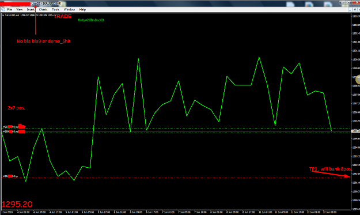Open the File menu

[x=9, y=9]
